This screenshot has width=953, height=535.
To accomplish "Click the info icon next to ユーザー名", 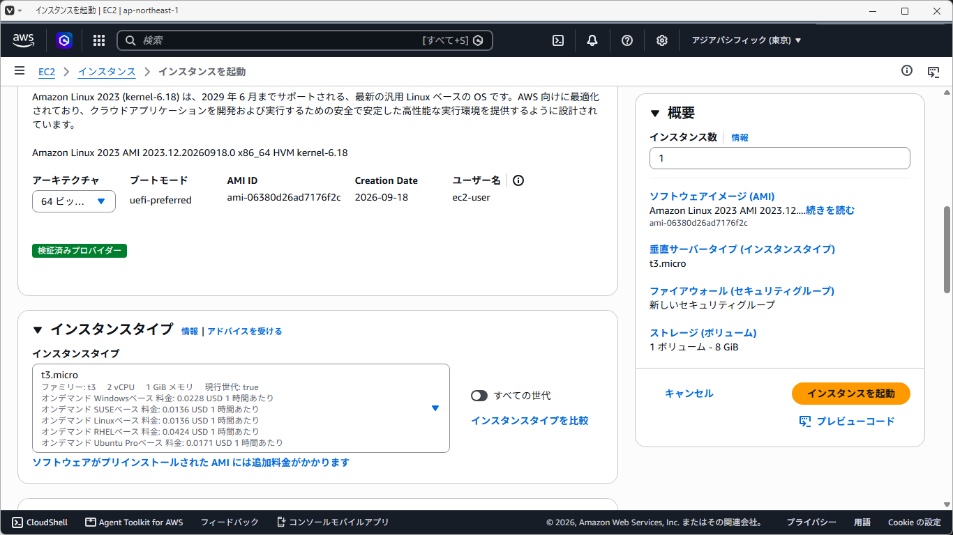I will coord(518,180).
